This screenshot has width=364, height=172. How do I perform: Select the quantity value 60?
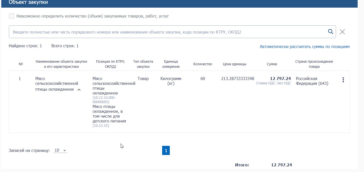pos(203,79)
